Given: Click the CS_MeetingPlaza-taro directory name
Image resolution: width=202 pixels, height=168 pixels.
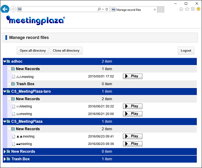Looking at the screenshot, I should pyautogui.click(x=31, y=91).
